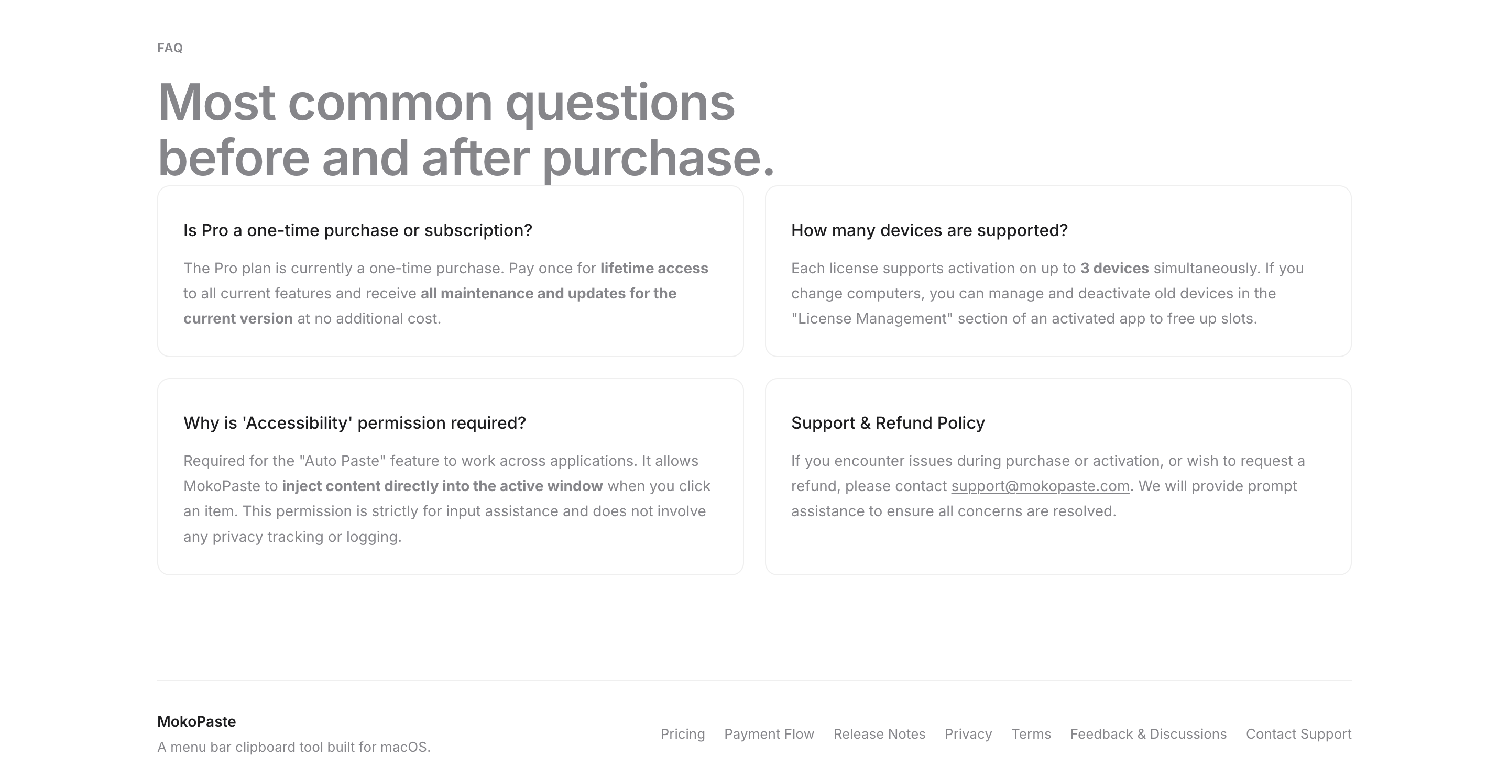Click the 'License Management' answer paragraph
Viewport: 1509px width, 779px height.
(1047, 293)
